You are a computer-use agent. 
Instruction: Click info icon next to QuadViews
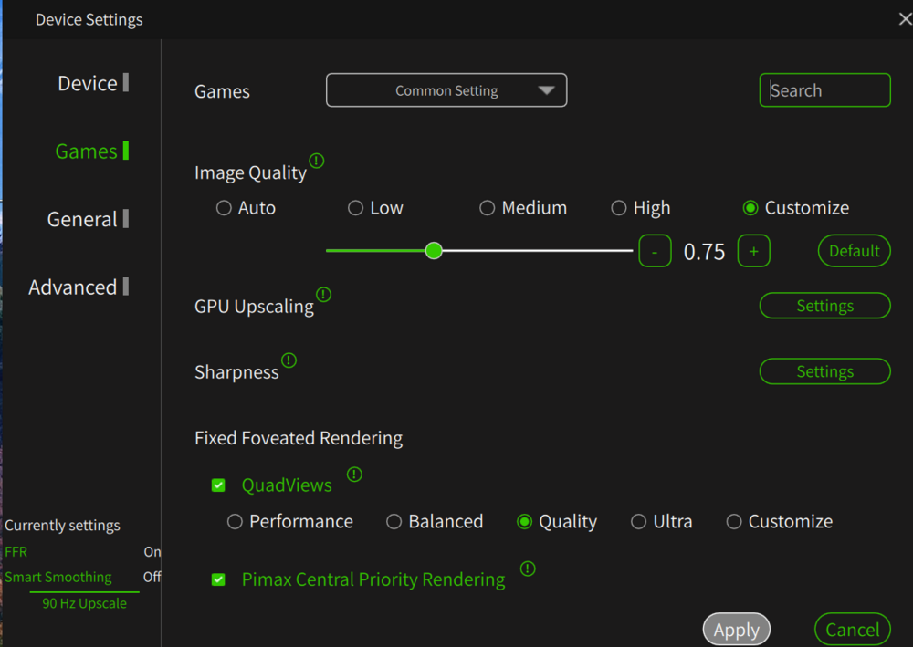click(354, 475)
